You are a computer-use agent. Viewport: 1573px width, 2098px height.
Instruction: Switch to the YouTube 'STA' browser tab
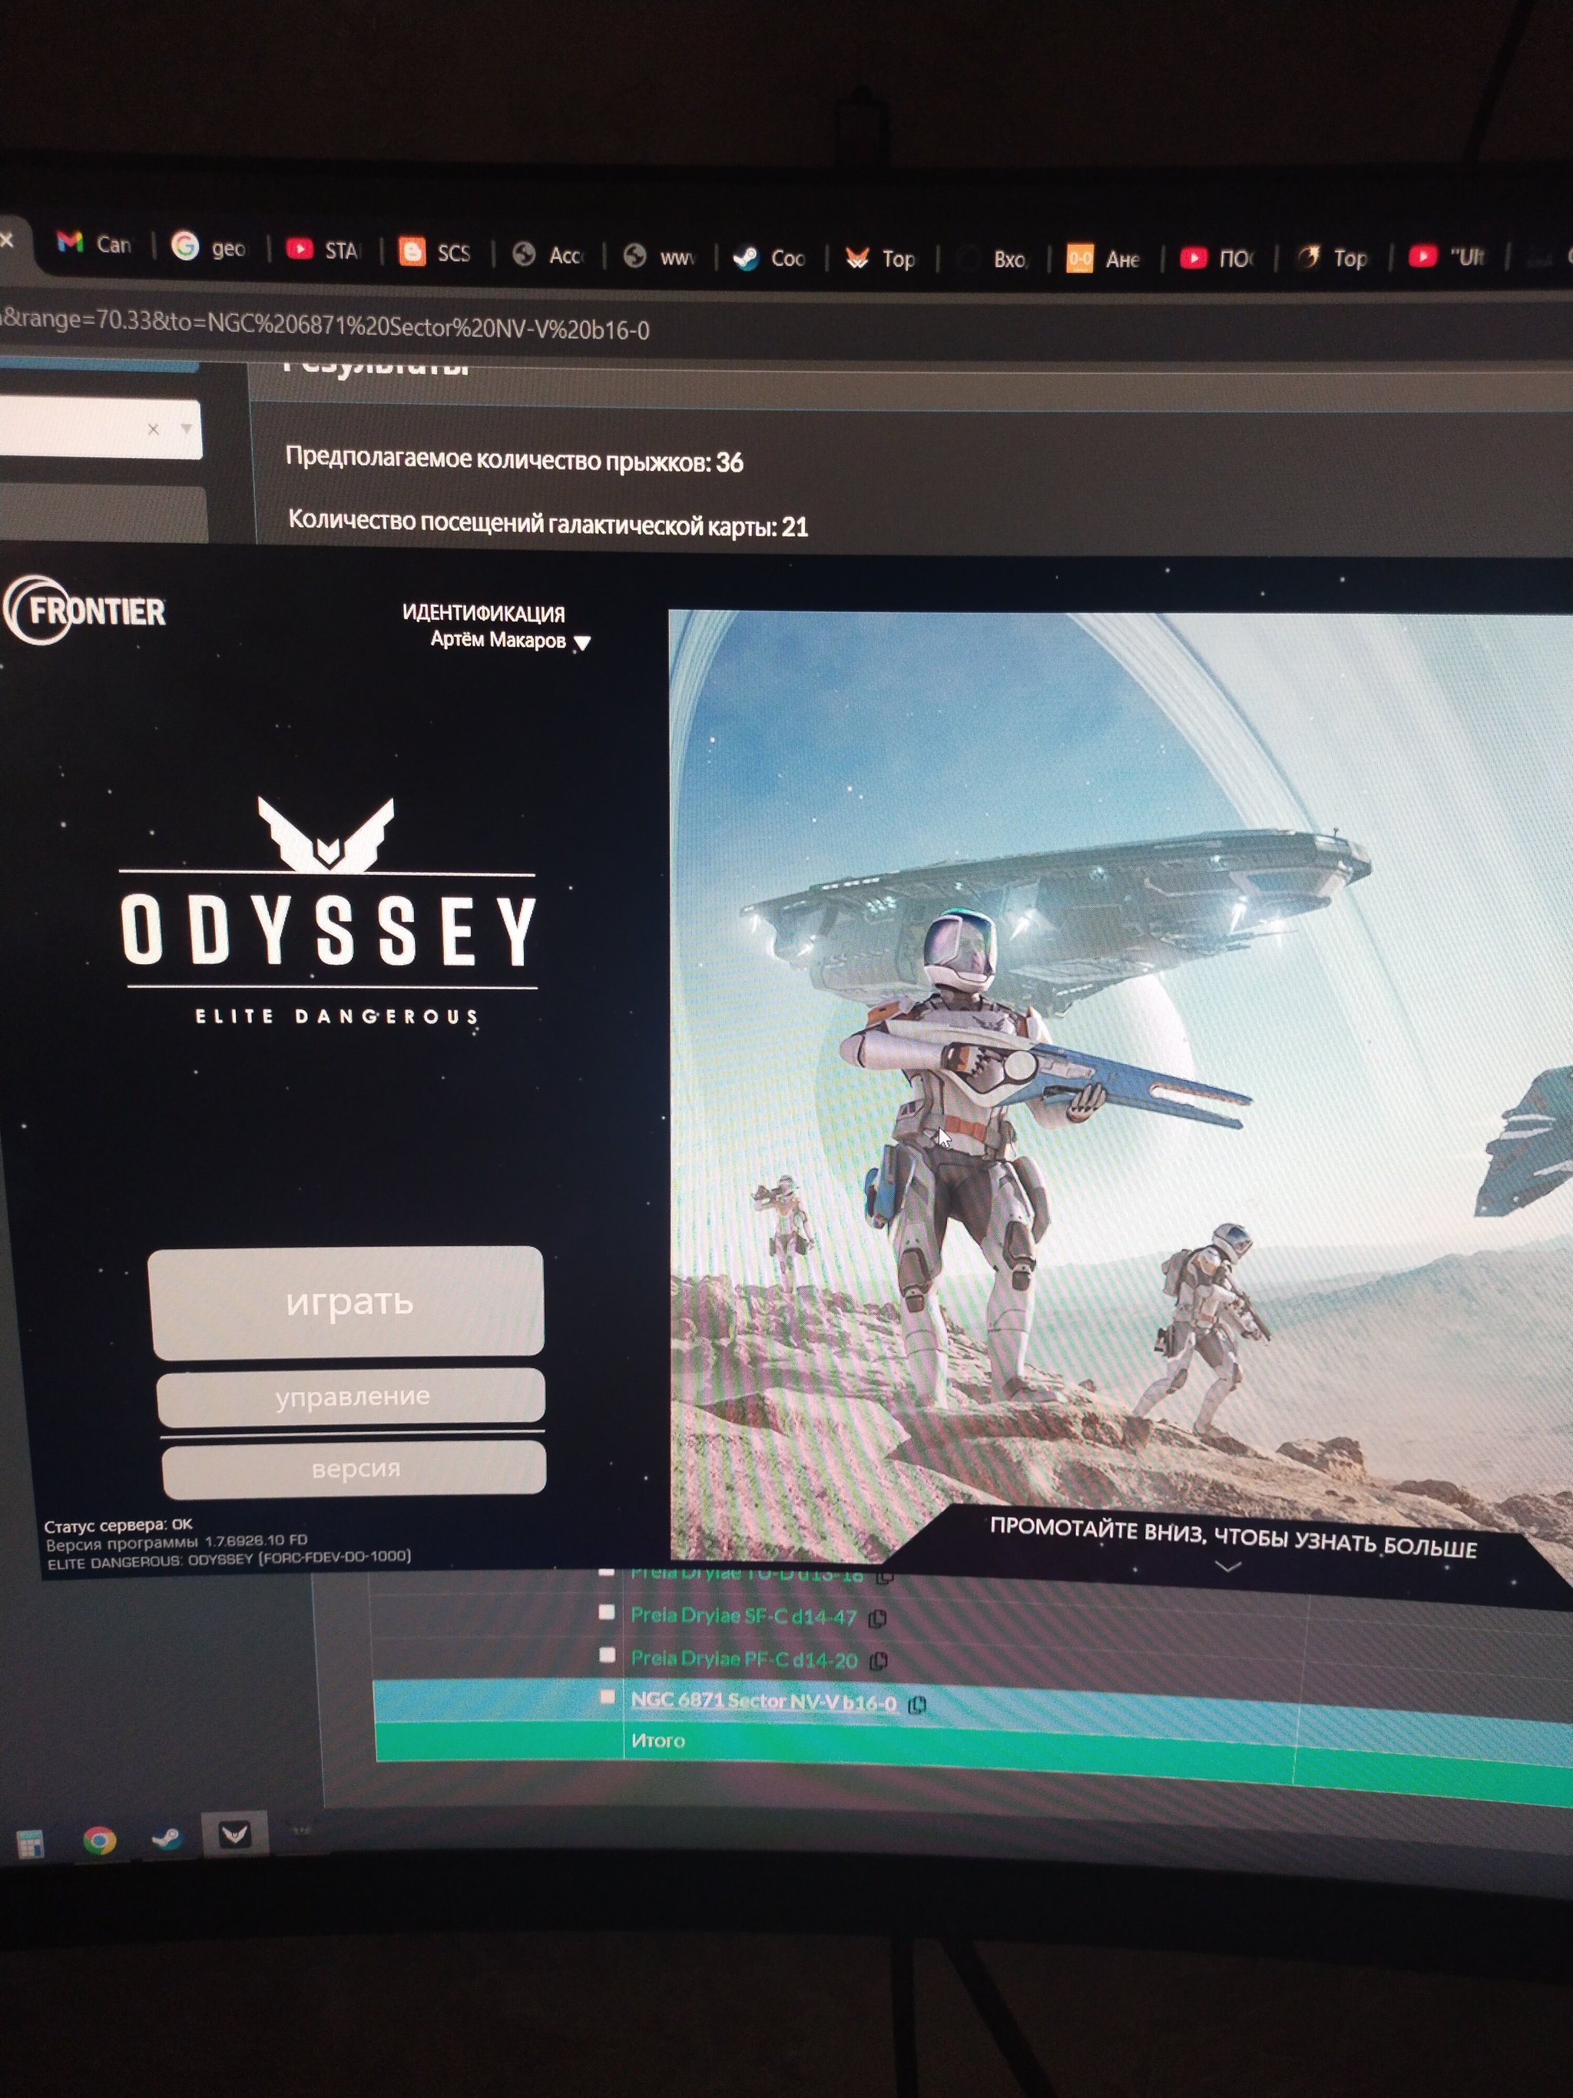point(324,250)
